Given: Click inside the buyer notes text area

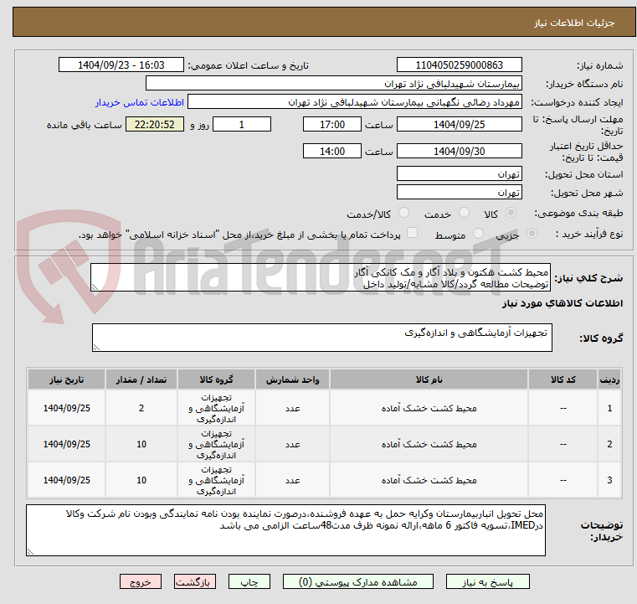Looking at the screenshot, I should [285, 529].
